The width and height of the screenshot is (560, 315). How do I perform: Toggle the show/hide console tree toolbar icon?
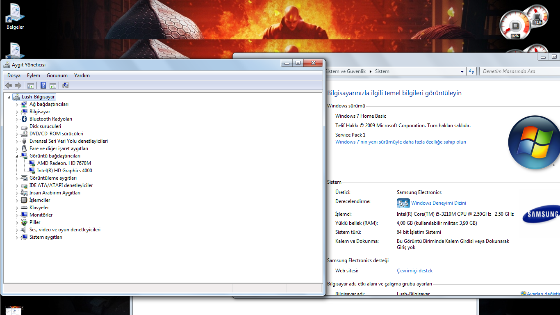(30, 85)
